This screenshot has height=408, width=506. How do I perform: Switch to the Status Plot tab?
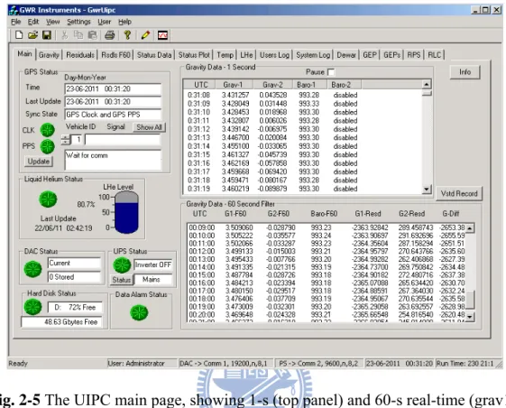(194, 55)
